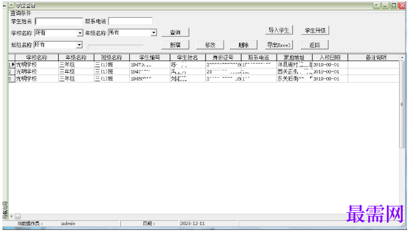Click 光明学校 cell in row 2
This screenshot has height=233, width=415.
click(37, 72)
